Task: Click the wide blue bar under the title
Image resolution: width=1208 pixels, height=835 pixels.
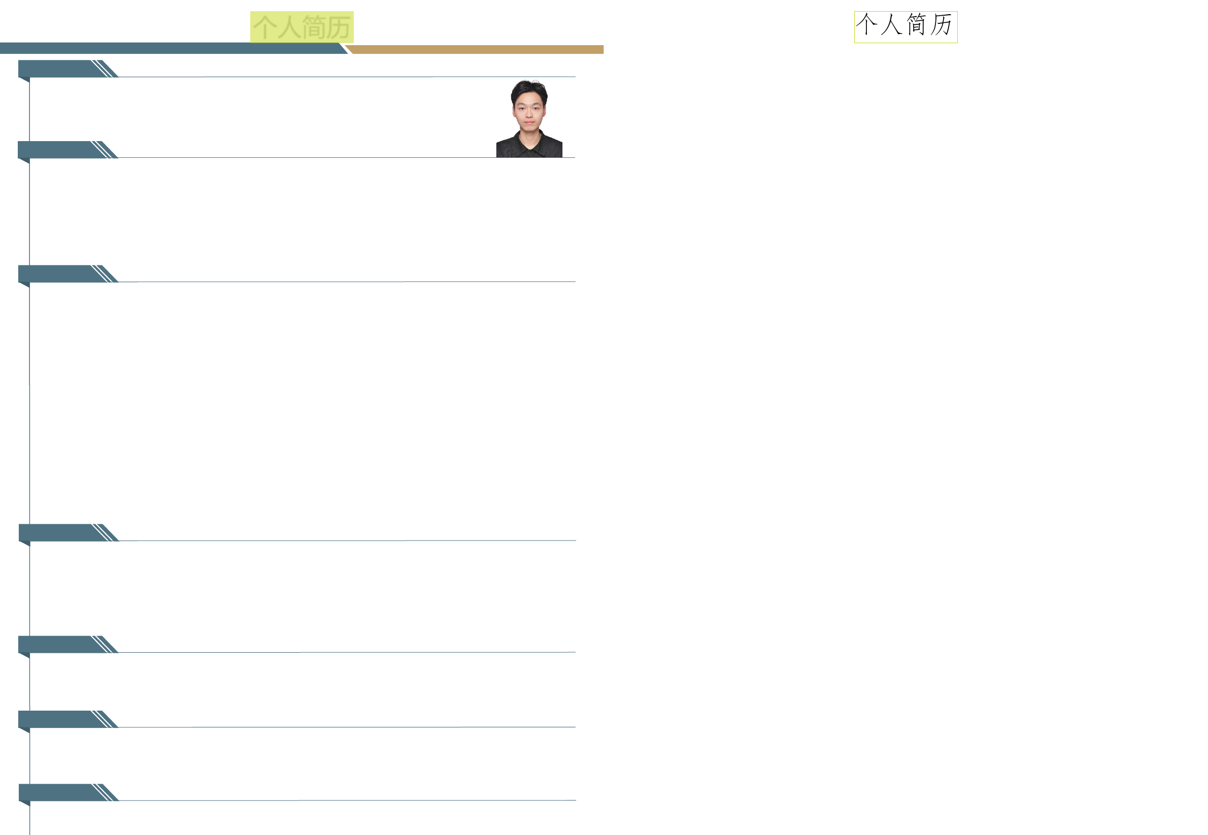Action: [167, 48]
